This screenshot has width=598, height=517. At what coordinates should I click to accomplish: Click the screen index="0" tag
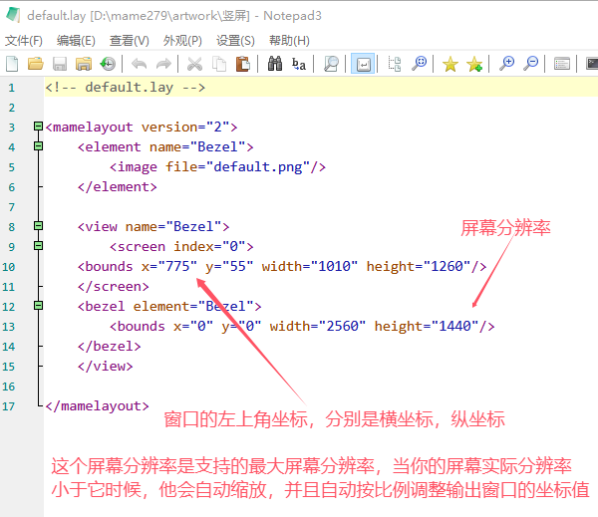click(181, 247)
